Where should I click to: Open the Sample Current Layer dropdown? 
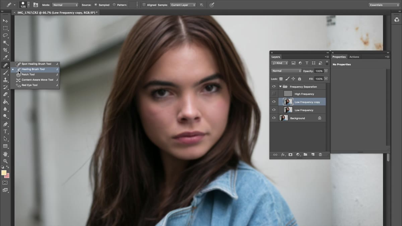183,5
